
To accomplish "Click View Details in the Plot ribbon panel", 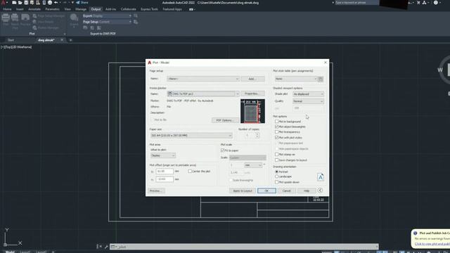I will tap(43, 22).
